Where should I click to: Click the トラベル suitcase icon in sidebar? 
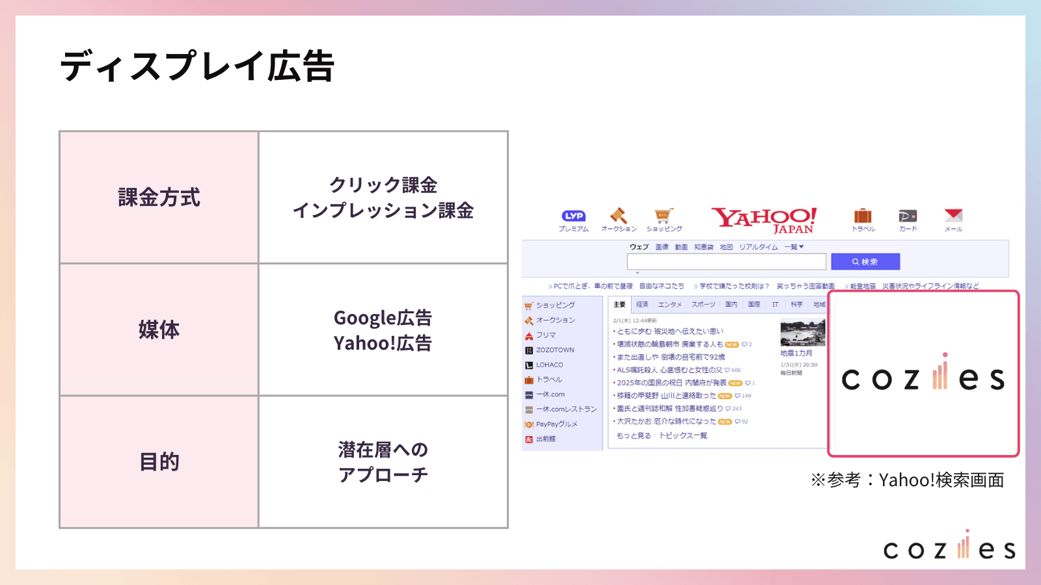(x=529, y=380)
